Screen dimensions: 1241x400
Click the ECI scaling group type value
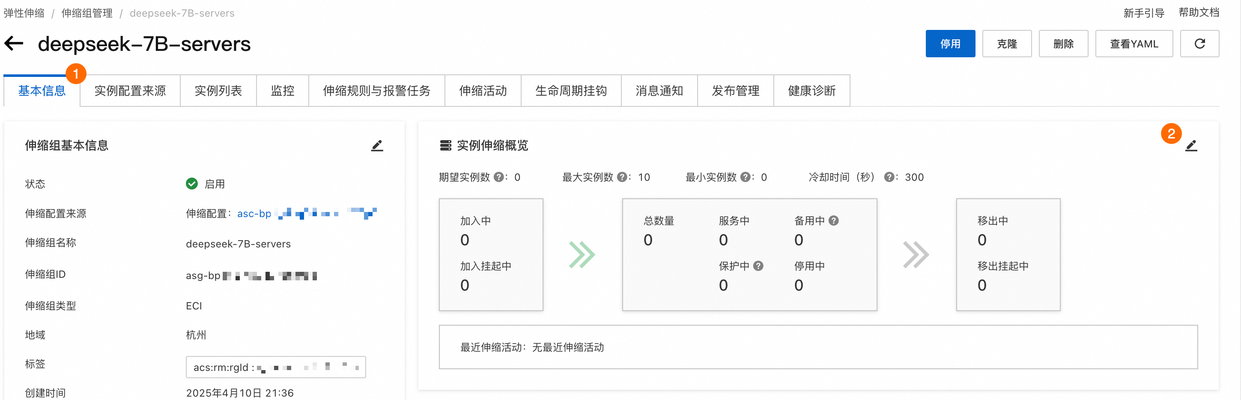pyautogui.click(x=194, y=306)
